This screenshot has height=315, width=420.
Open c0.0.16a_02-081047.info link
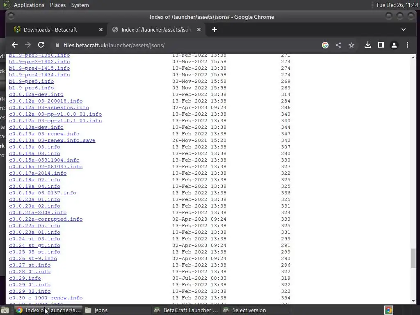click(46, 167)
